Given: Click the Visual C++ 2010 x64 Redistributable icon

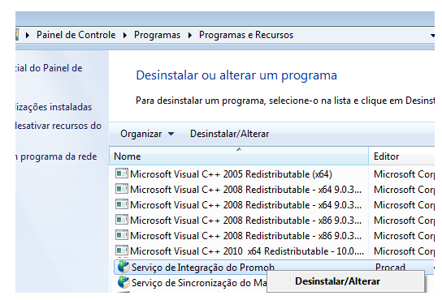Looking at the screenshot, I should point(122,251).
